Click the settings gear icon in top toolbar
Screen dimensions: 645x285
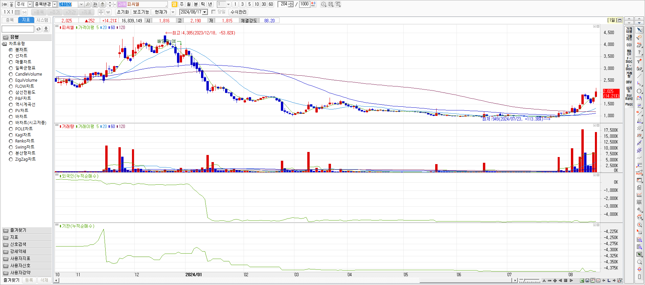(x=324, y=4)
